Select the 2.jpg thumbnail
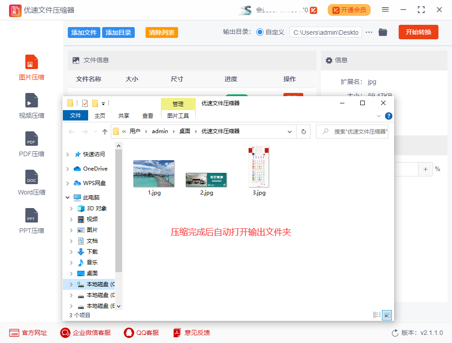This screenshot has width=452, height=343. (206, 179)
